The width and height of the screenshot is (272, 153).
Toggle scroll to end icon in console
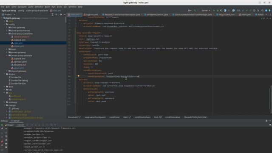click(6, 140)
